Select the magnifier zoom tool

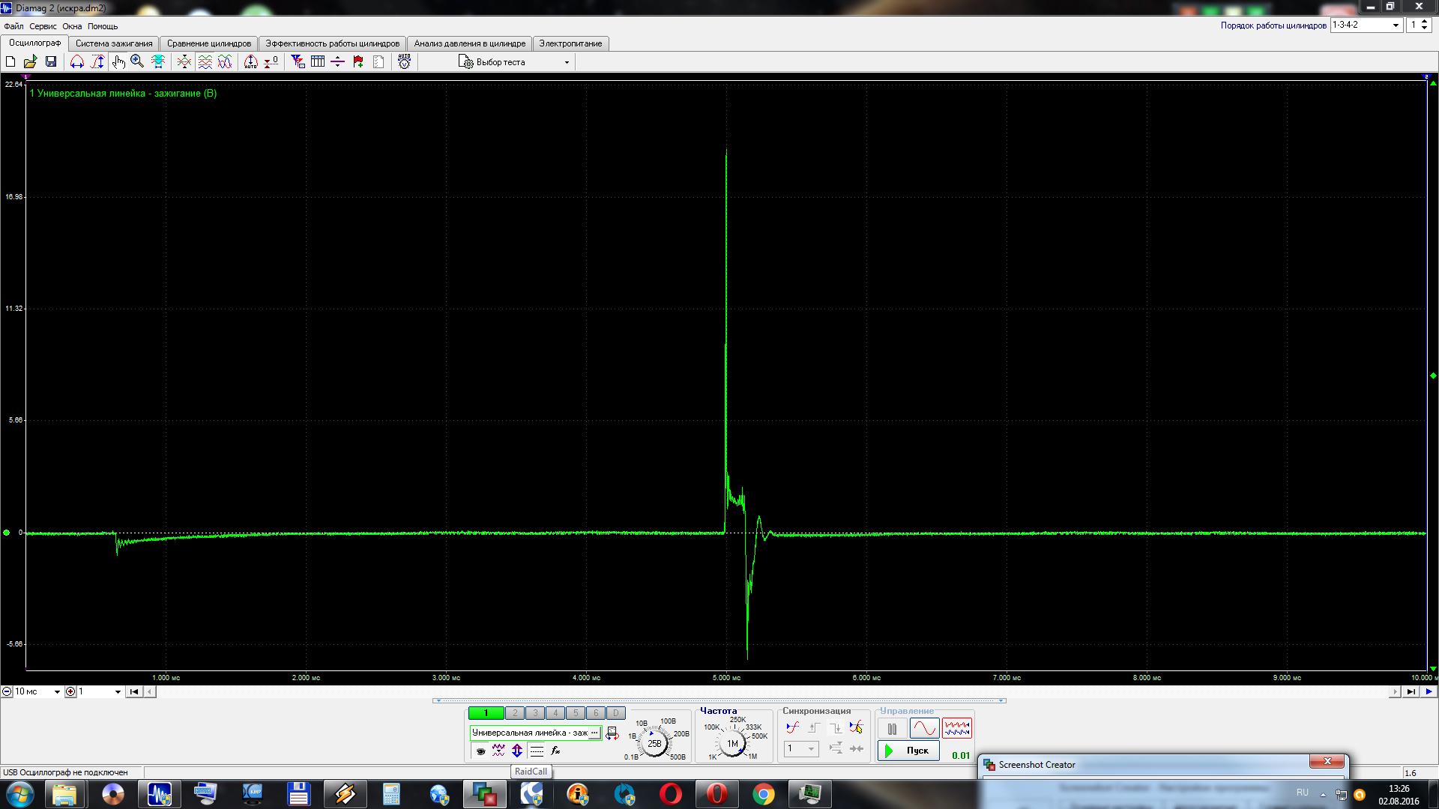(x=137, y=62)
